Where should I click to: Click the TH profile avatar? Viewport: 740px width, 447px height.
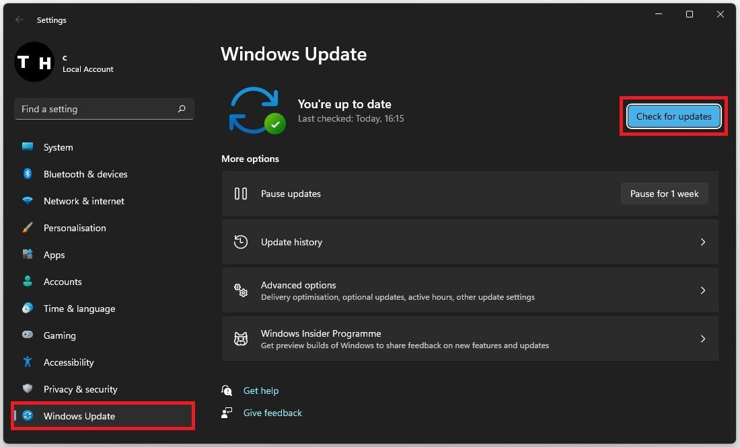(34, 62)
